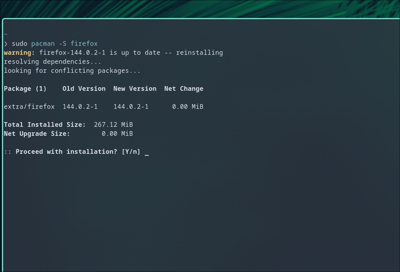Click the prompt arrow symbol before 'sudo'
This screenshot has height=272, width=400.
(x=6, y=44)
